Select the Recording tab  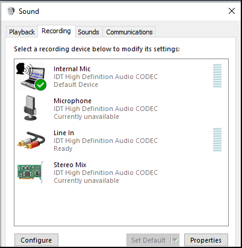[56, 31]
